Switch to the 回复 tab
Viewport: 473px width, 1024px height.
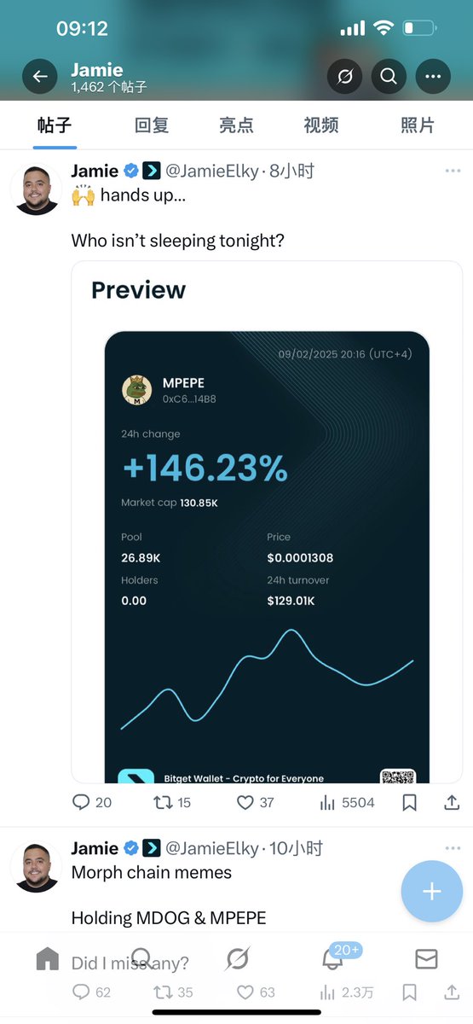(152, 125)
